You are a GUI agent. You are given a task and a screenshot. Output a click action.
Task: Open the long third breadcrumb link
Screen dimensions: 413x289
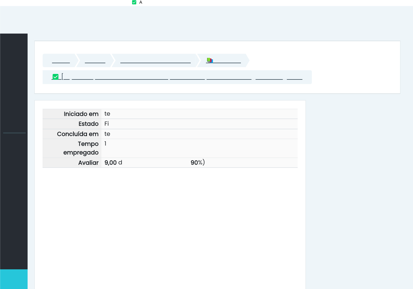pyautogui.click(x=155, y=61)
